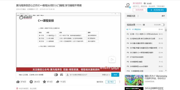180x90 pixels.
Task: Click the star favorite icon
Action: [44, 82]
